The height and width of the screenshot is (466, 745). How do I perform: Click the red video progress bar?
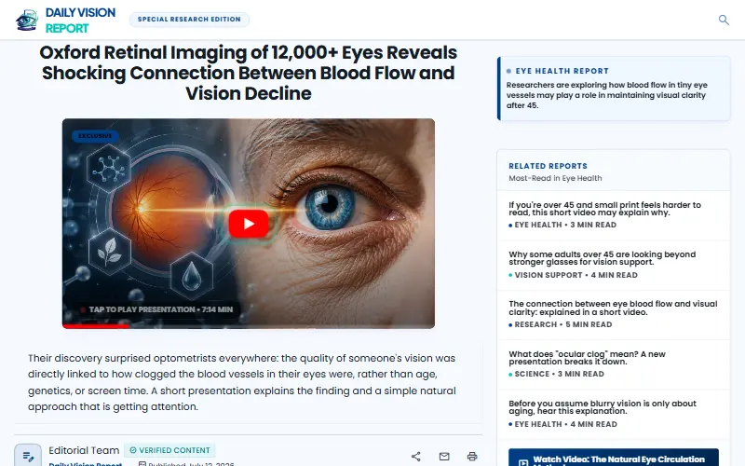click(96, 326)
